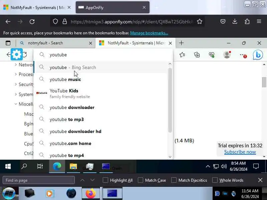Expand the Networking tree item chevron

pos(16,64)
